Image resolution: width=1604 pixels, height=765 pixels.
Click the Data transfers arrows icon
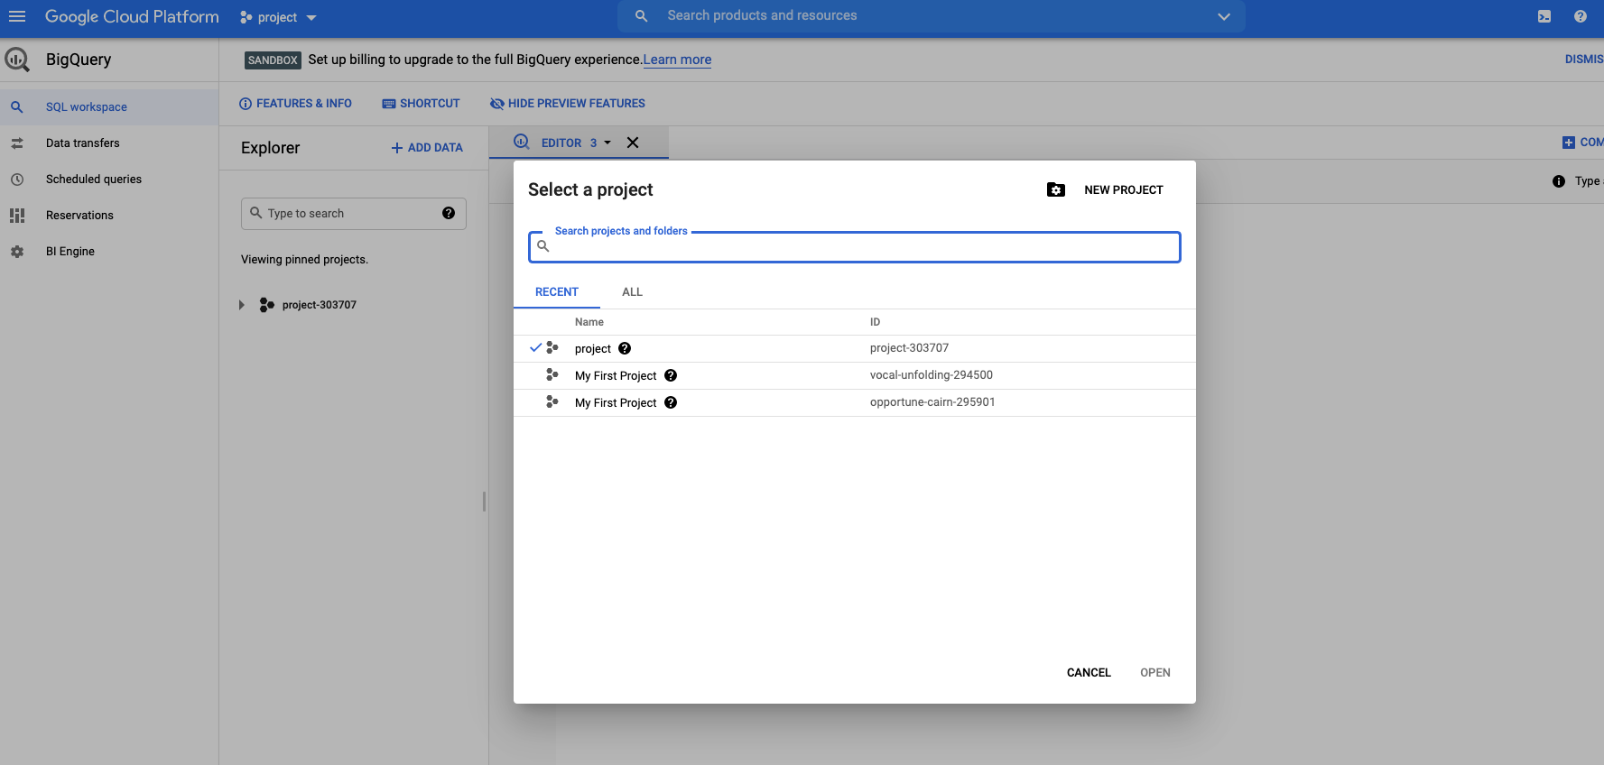(x=17, y=143)
